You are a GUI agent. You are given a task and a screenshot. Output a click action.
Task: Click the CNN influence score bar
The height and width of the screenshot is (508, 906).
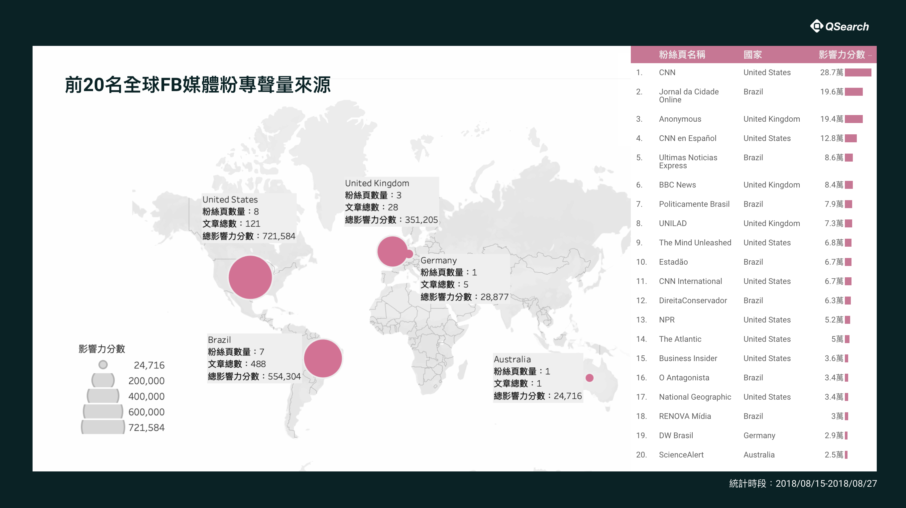click(x=857, y=72)
